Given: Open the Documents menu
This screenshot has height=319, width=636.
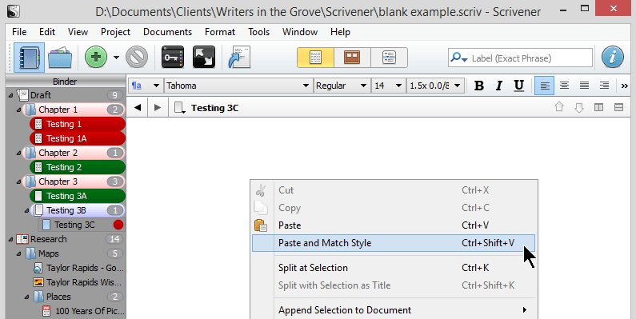Looking at the screenshot, I should click(x=167, y=32).
